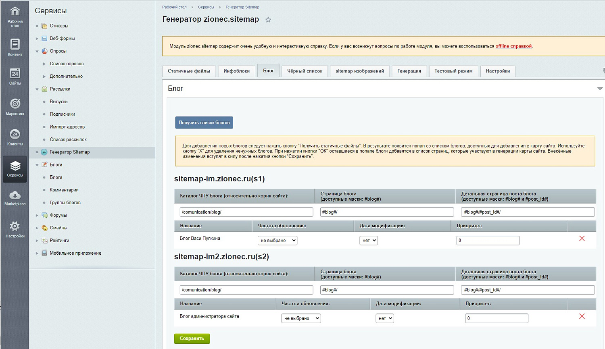Delete Блог Васи Пупкина with red X
The image size is (605, 349).
click(x=582, y=239)
